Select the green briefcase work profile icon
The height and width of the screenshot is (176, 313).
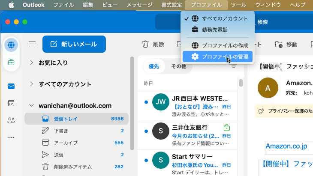11,63
